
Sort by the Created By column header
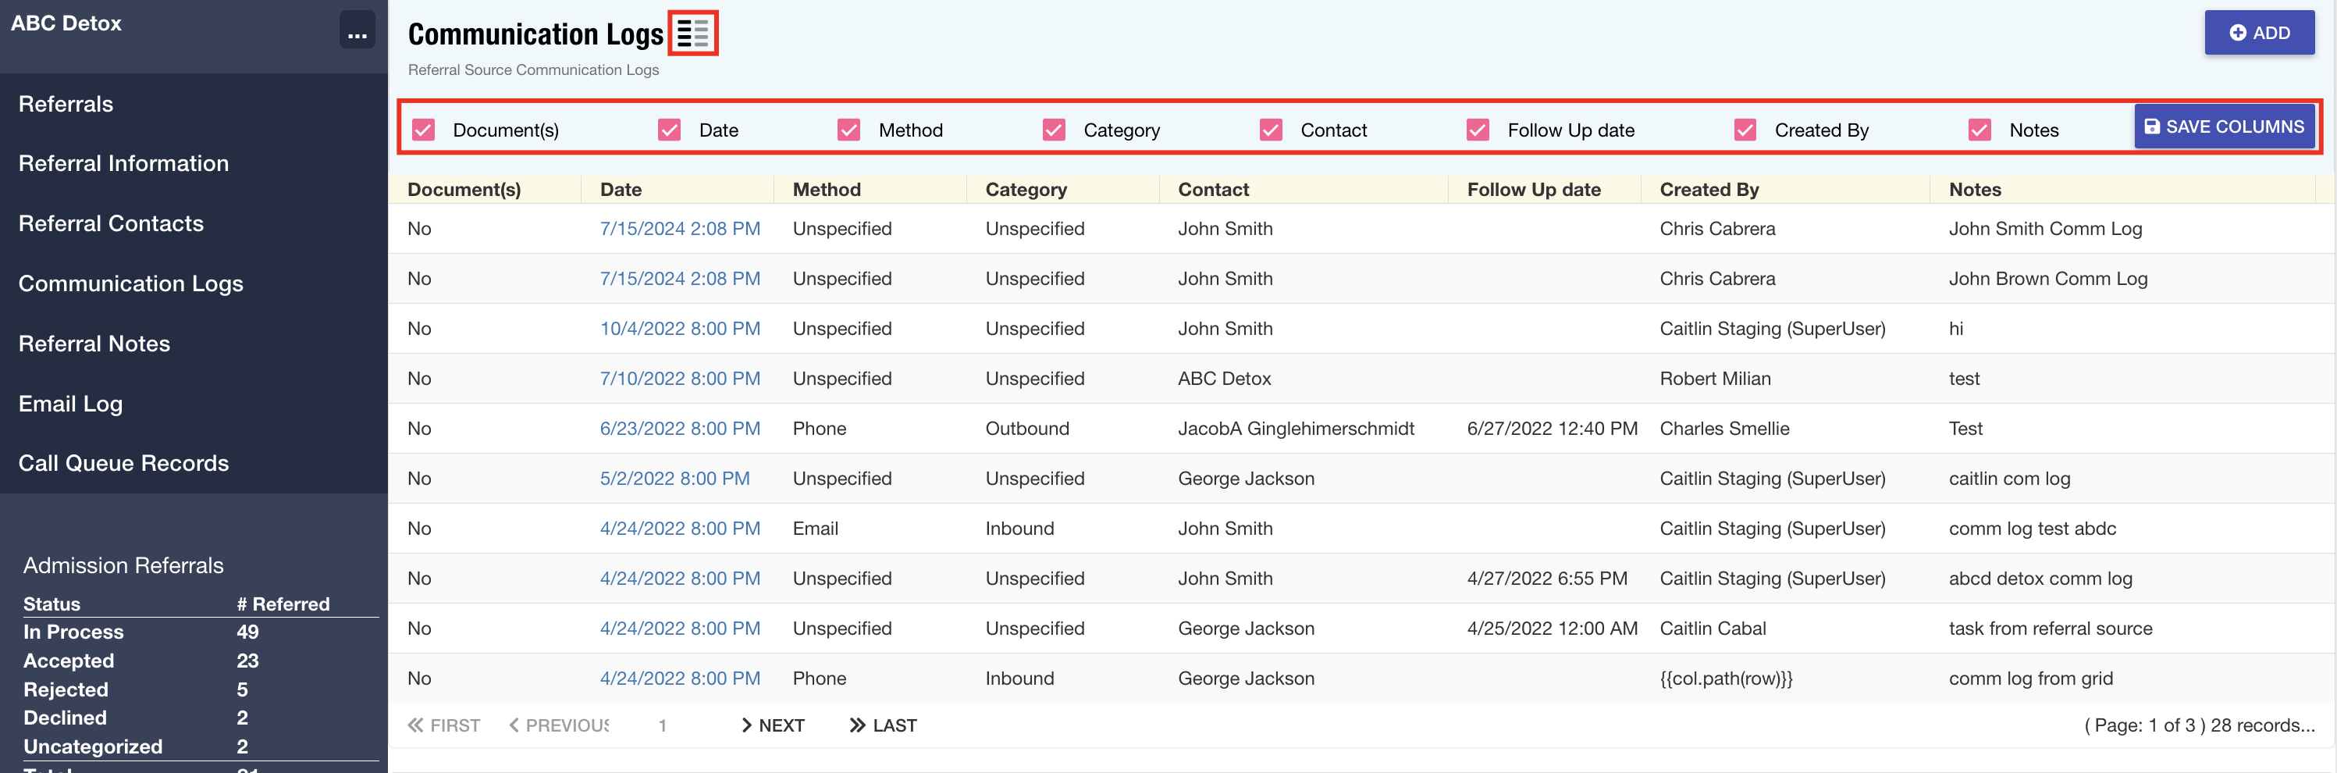coord(1709,190)
